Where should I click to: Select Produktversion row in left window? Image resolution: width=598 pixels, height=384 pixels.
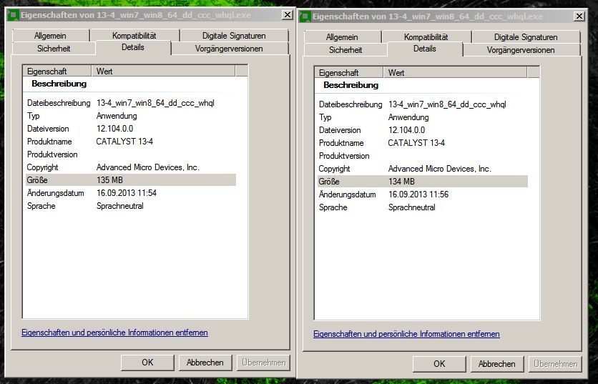(x=131, y=154)
